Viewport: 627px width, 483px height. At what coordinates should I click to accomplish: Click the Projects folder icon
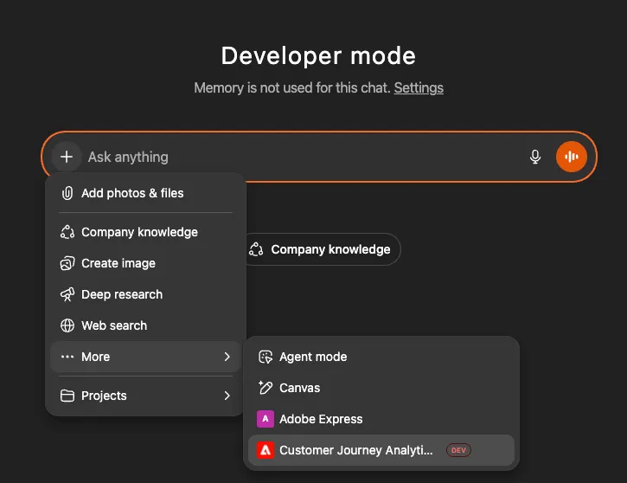point(67,396)
